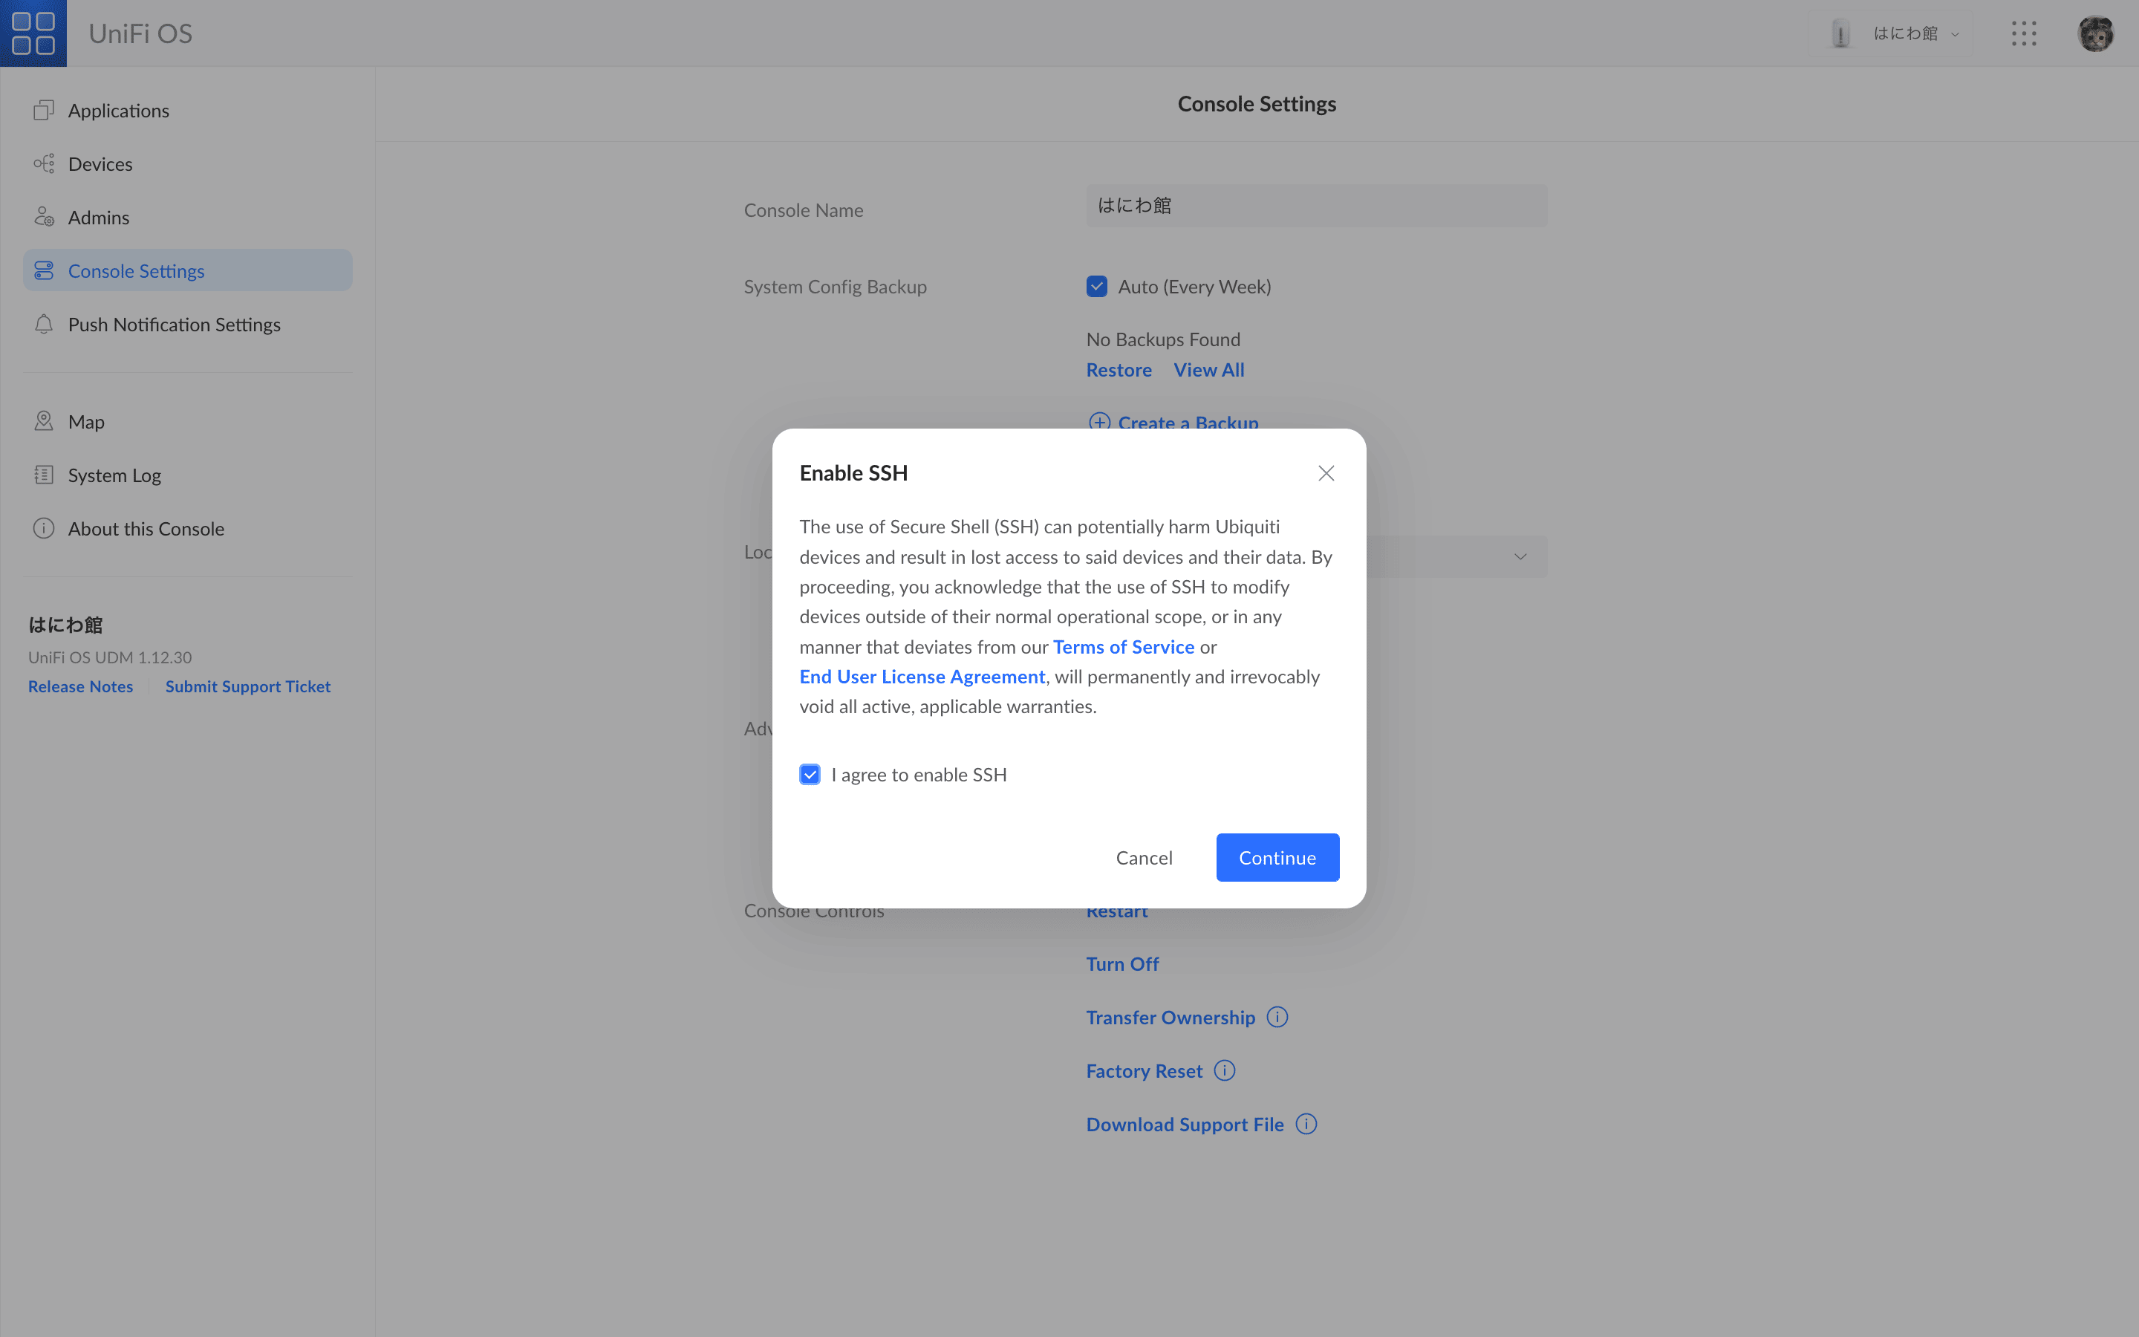Click Transfer Ownership link
This screenshot has width=2139, height=1337.
1171,1017
